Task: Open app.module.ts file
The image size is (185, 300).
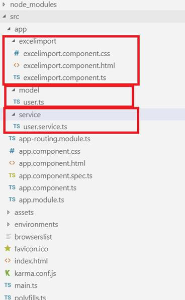Action: coord(42,200)
